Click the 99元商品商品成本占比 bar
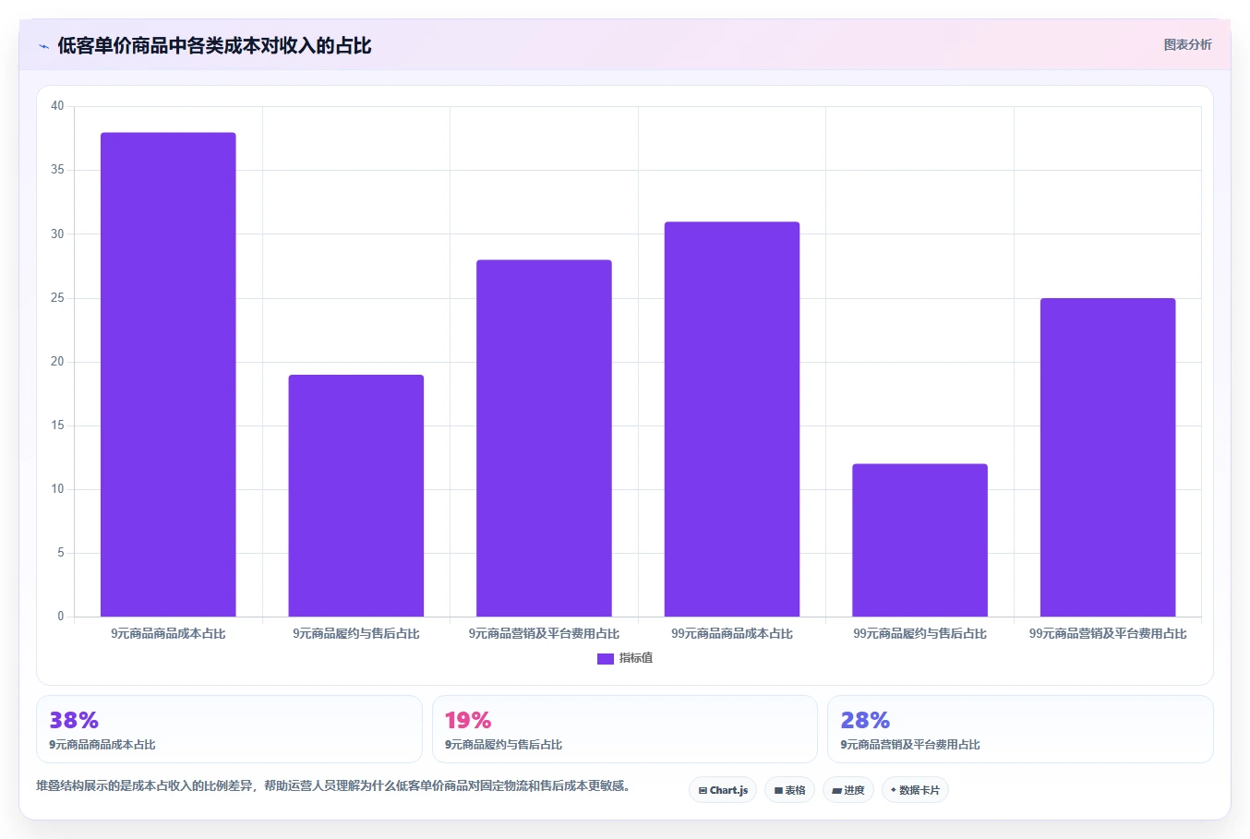 pos(732,419)
